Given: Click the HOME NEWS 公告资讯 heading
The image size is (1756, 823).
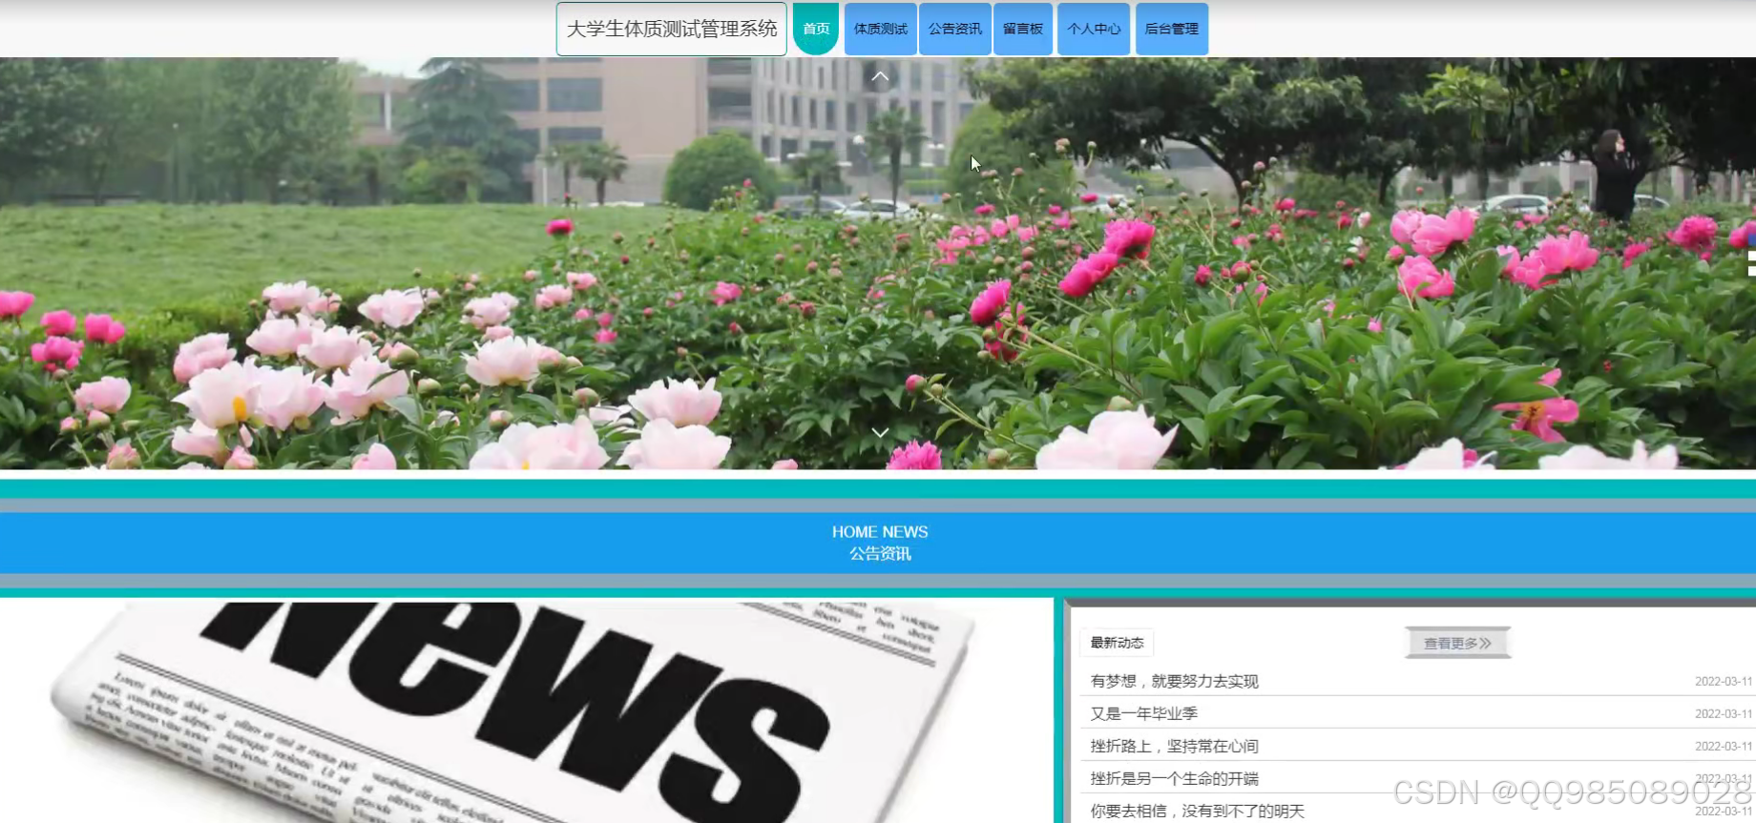Looking at the screenshot, I should coord(880,543).
